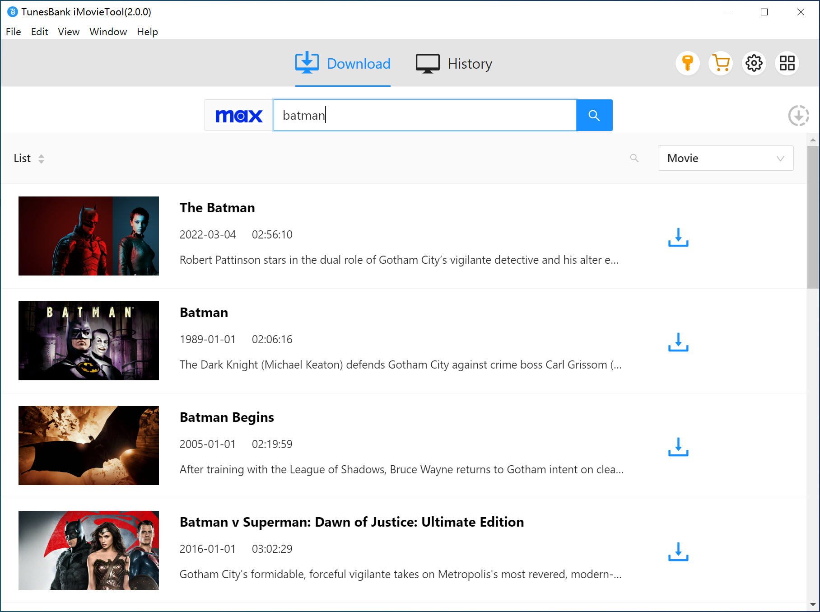Click the '02:56:10' duration
Viewport: 820px width, 612px height.
pyautogui.click(x=272, y=234)
